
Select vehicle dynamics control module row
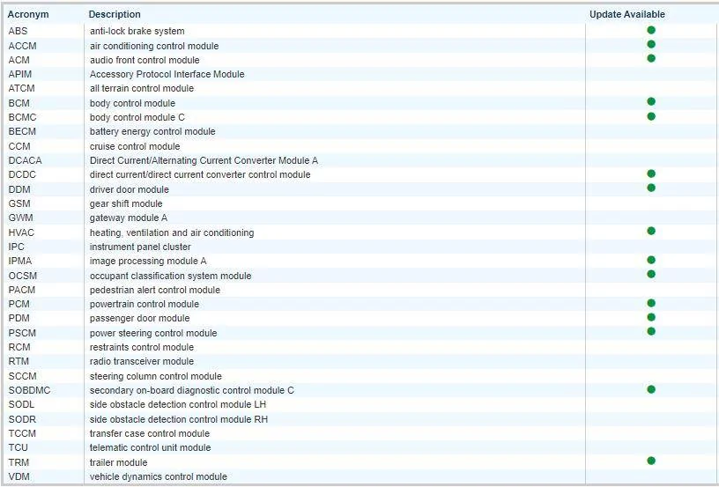158,476
